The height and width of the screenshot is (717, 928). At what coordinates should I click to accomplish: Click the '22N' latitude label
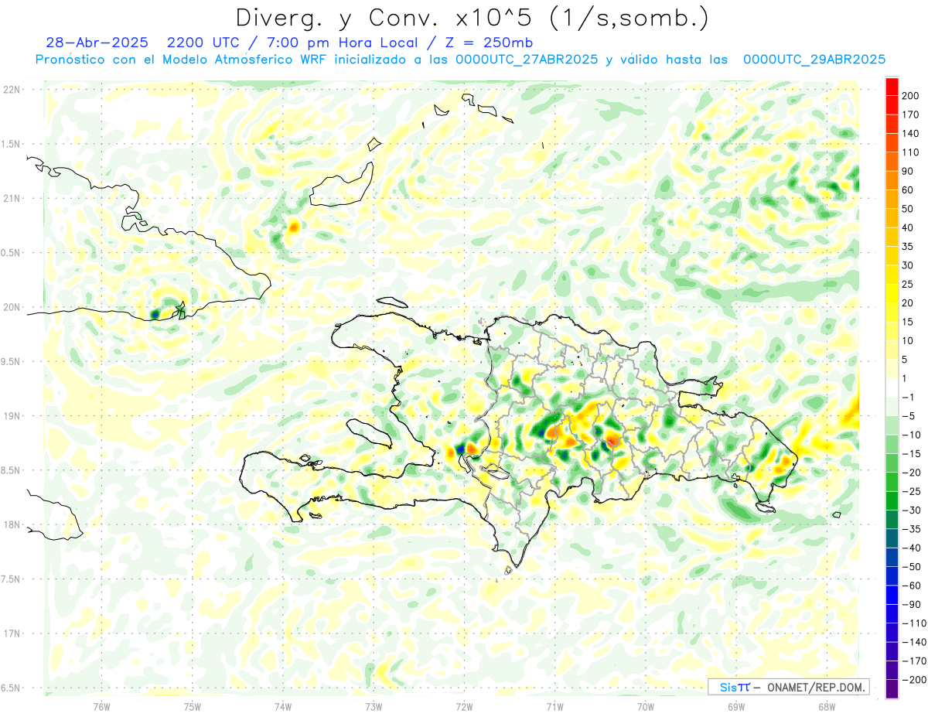(11, 90)
